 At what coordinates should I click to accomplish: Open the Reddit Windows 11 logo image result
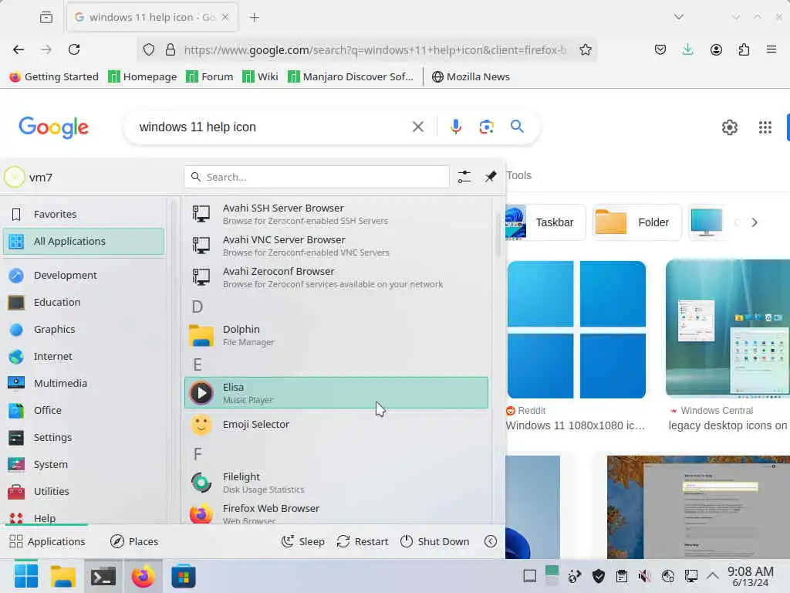click(x=576, y=329)
